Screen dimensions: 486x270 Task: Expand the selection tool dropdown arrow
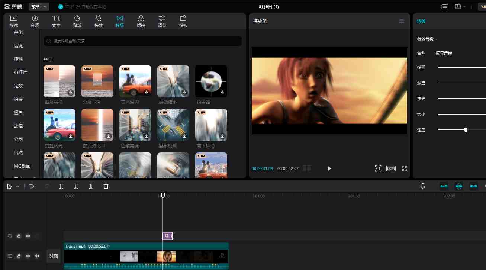pos(17,186)
